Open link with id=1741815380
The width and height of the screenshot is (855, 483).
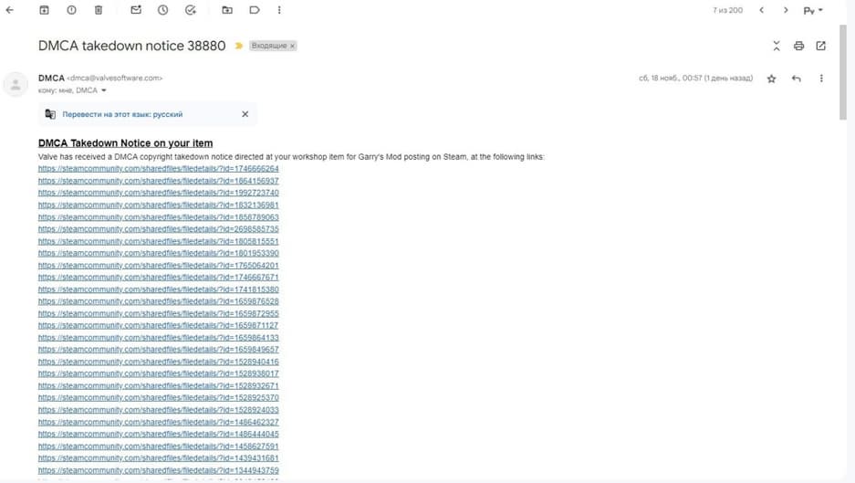point(158,289)
